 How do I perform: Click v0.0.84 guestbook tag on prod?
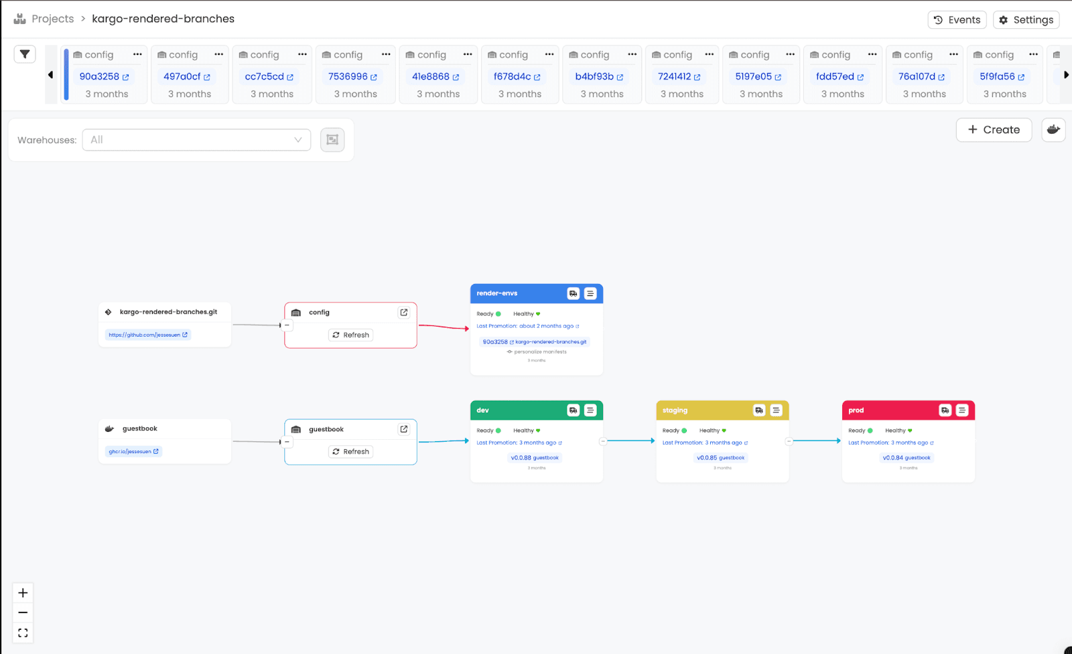(907, 458)
